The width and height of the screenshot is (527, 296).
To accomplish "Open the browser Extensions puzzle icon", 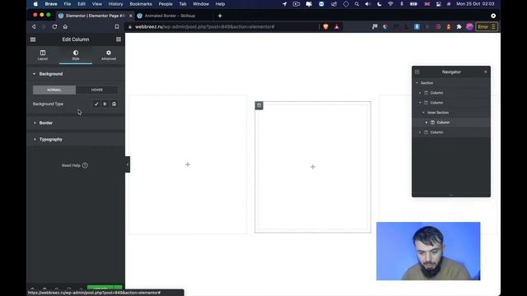I will point(459,27).
